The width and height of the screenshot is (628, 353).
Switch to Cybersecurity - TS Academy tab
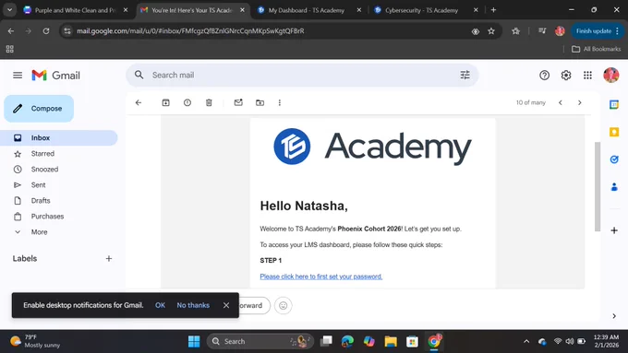pyautogui.click(x=421, y=10)
